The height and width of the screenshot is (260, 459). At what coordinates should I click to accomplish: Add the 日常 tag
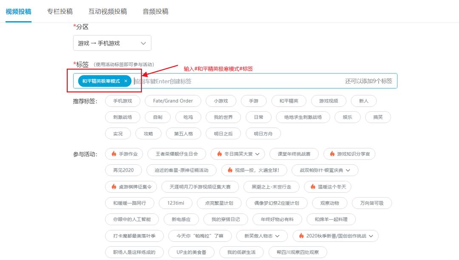(258, 117)
